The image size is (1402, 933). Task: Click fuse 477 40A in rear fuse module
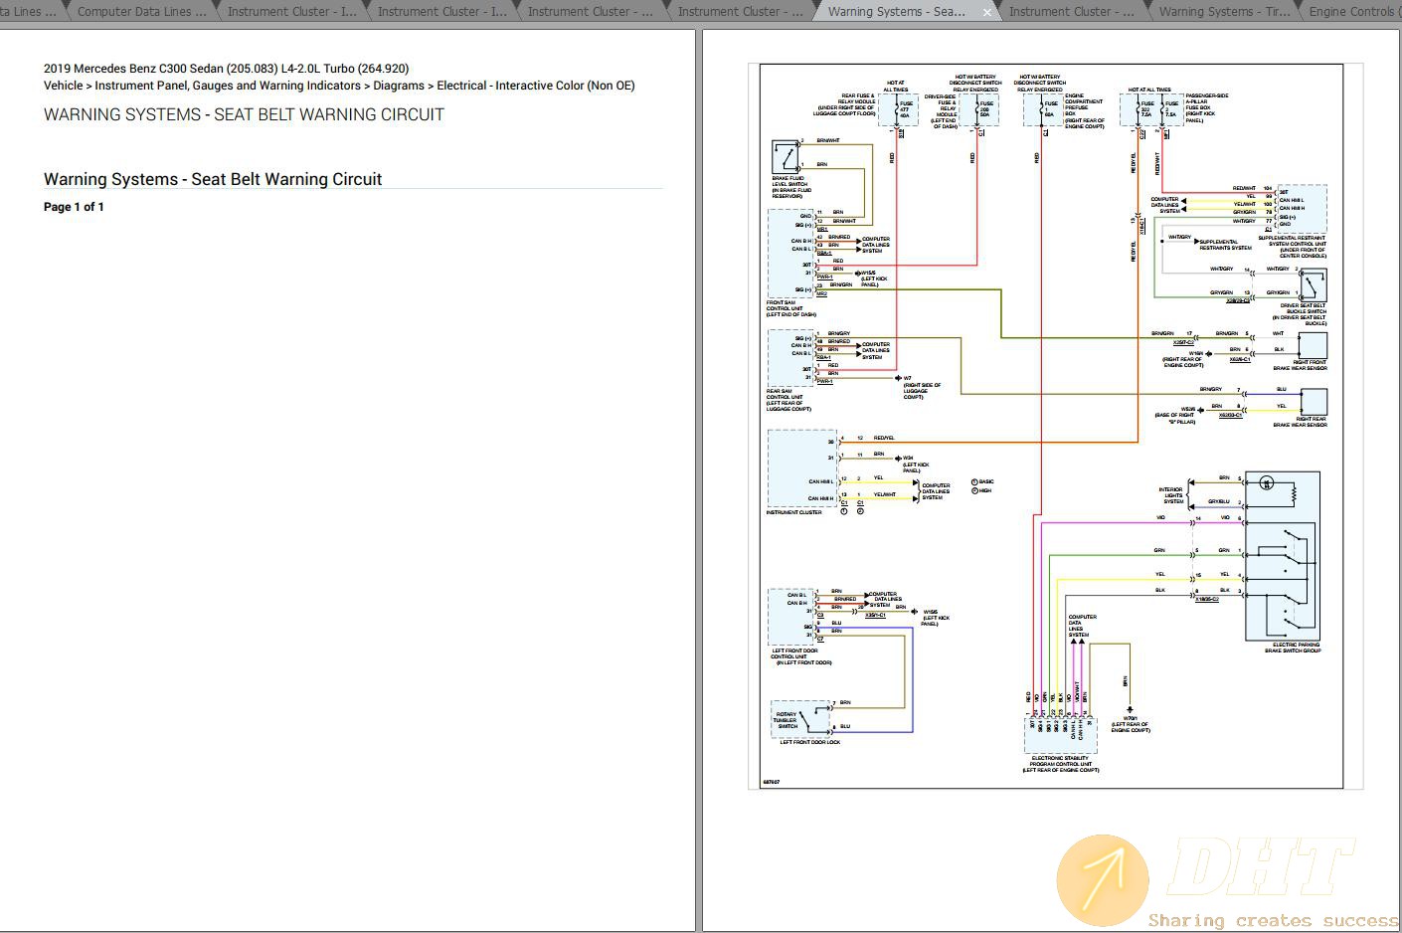pos(904,109)
